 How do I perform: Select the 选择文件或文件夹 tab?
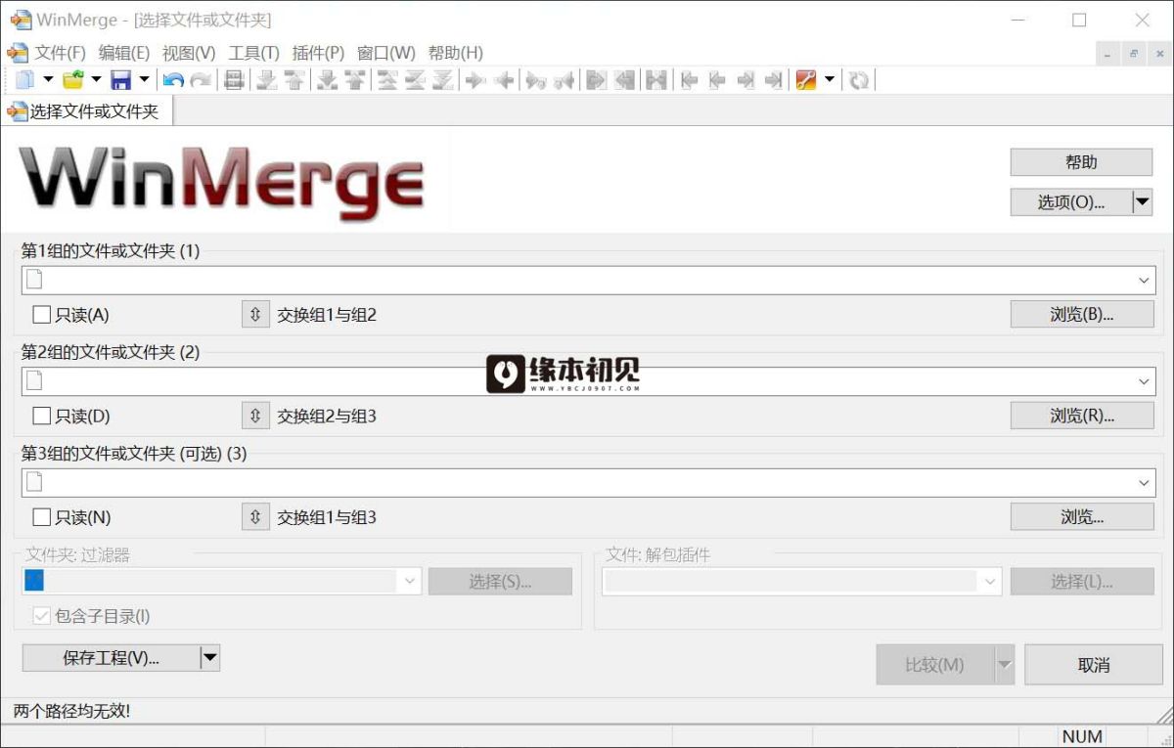pyautogui.click(x=88, y=111)
